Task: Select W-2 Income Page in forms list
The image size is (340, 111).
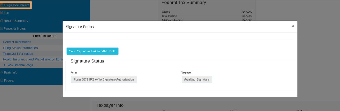Action: tap(20, 65)
